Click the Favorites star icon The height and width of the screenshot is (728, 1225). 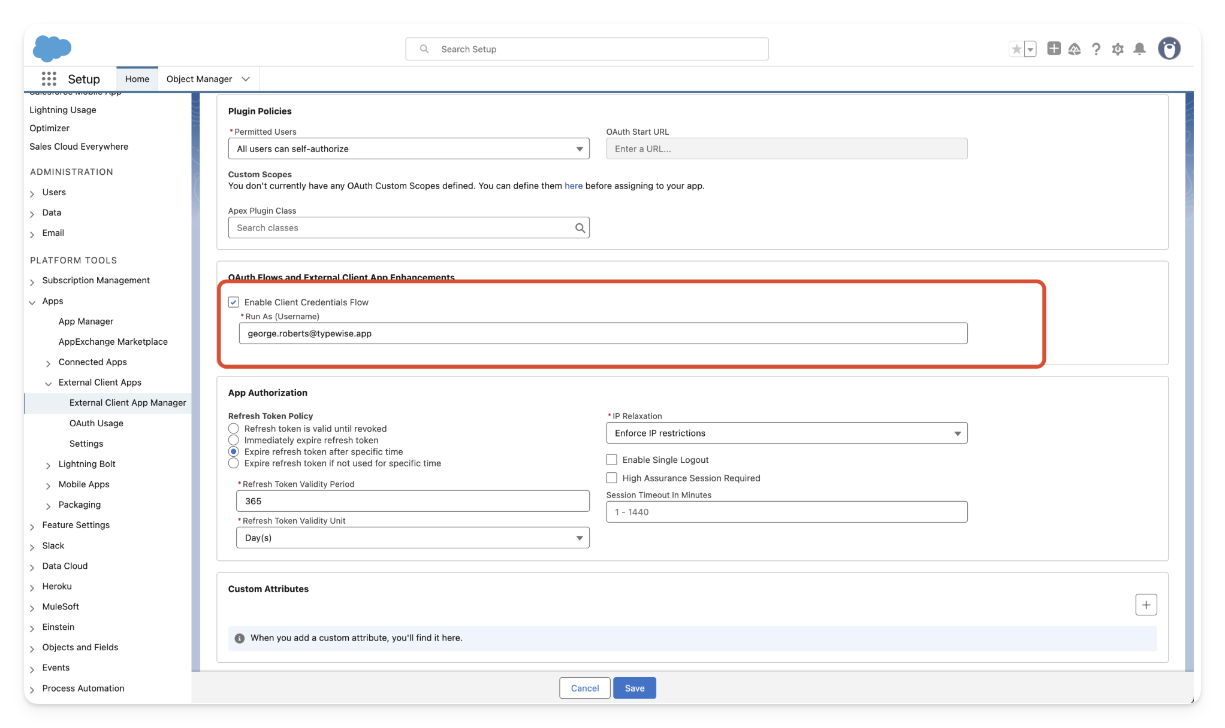tap(1016, 49)
